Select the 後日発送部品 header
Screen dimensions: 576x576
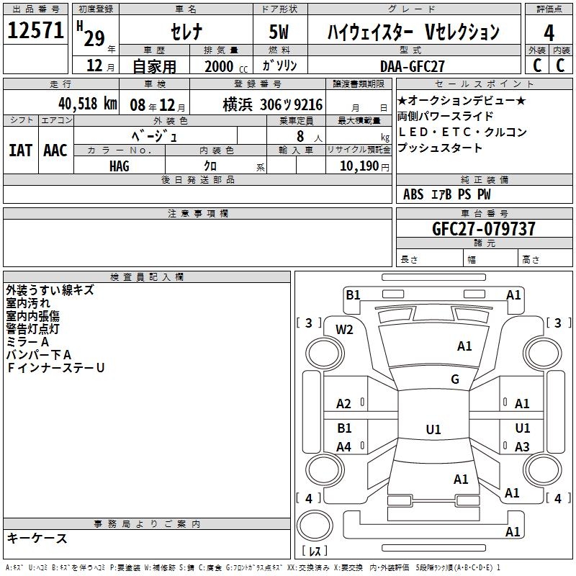(x=197, y=179)
